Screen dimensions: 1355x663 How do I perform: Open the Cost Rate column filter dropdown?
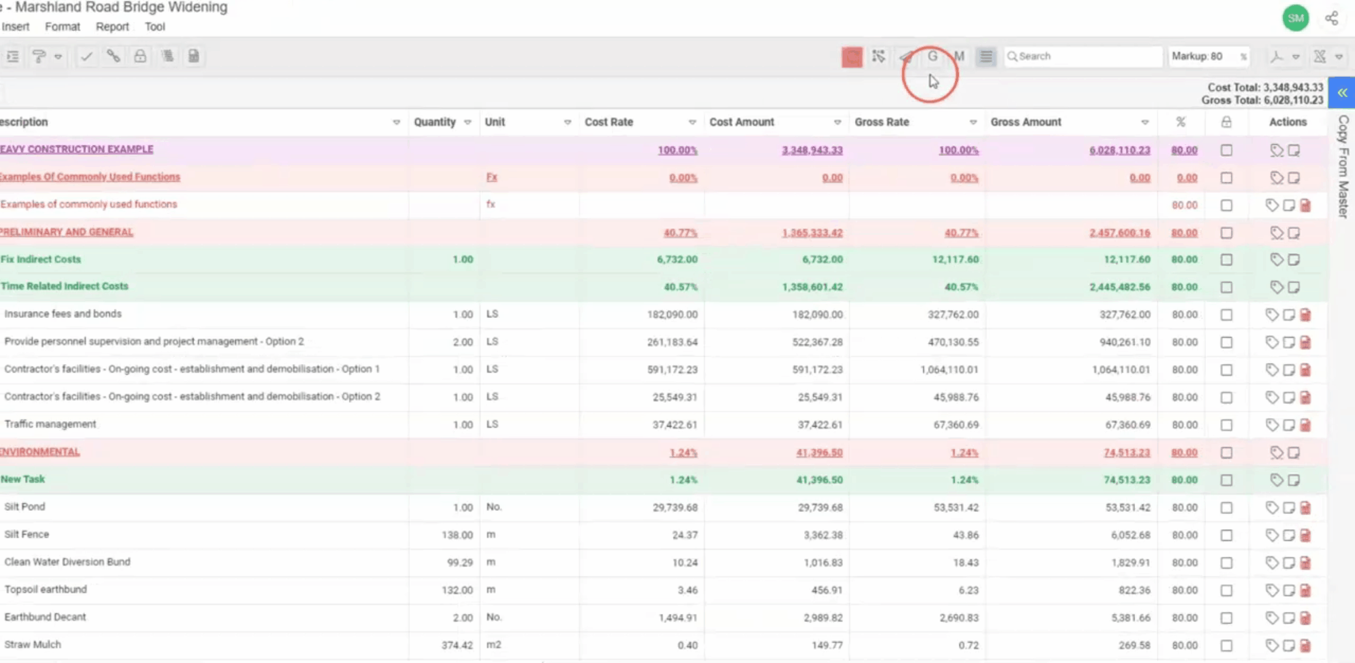click(x=692, y=122)
